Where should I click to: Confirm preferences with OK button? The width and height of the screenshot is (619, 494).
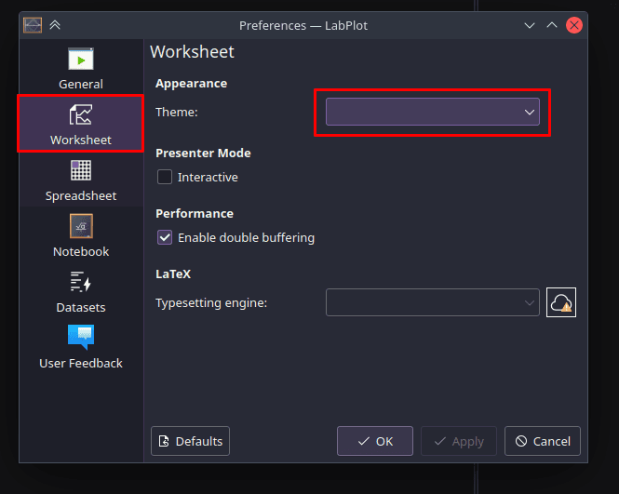tap(375, 441)
